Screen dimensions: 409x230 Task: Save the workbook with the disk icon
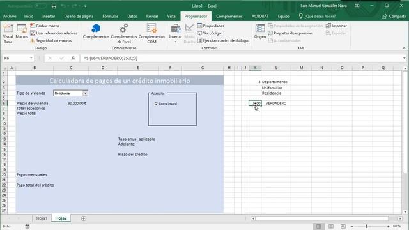(54, 6)
